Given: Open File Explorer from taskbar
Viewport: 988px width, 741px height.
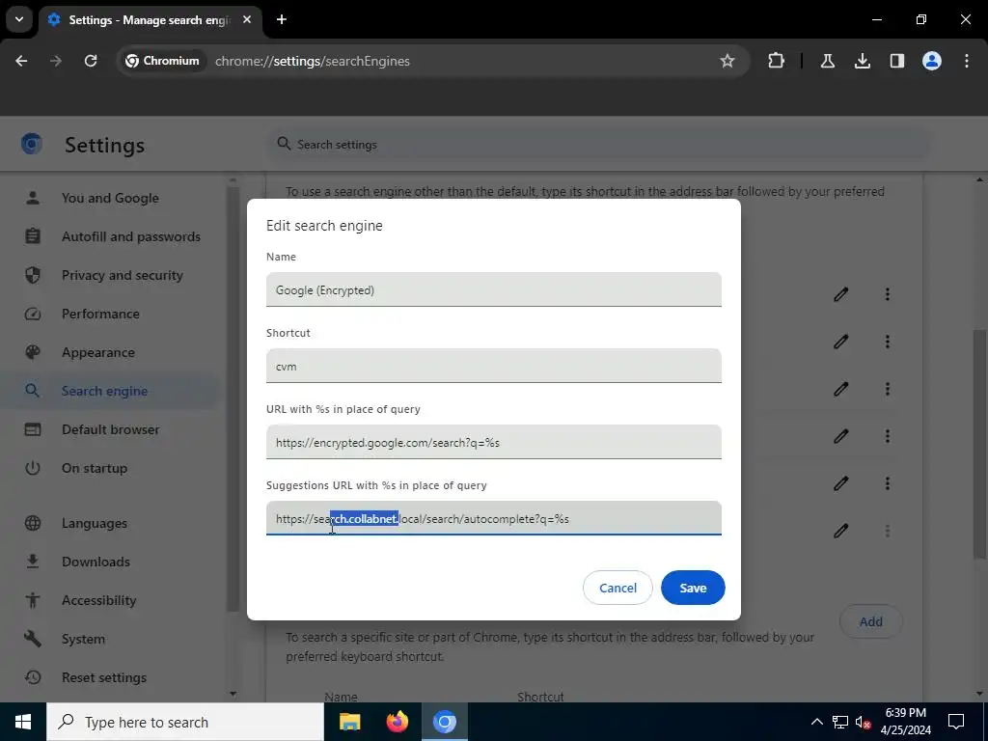Looking at the screenshot, I should pos(349,722).
